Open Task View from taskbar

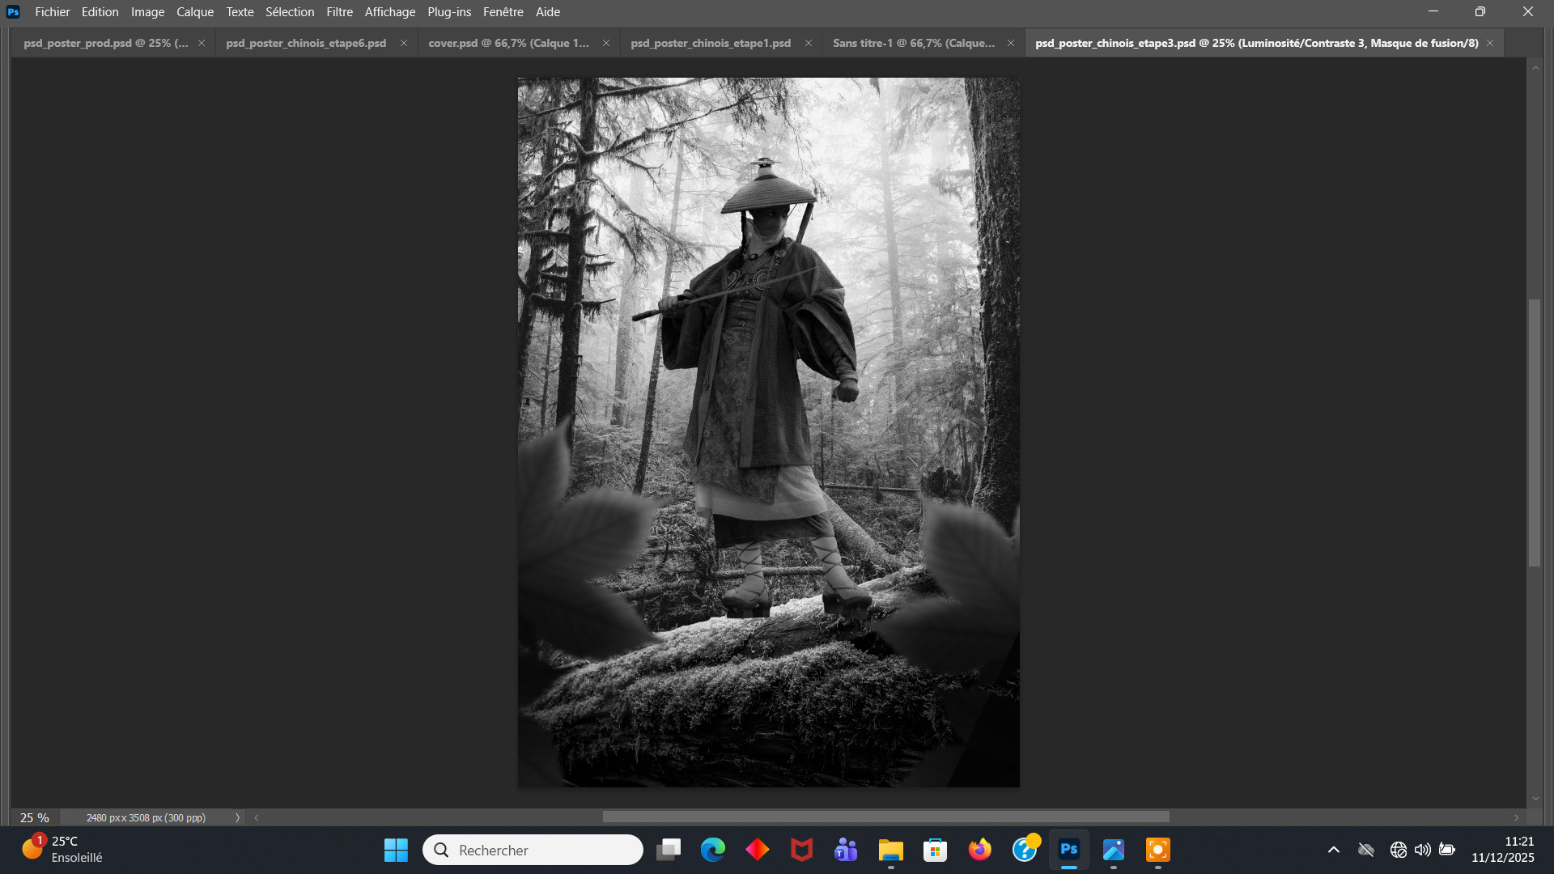pos(669,850)
